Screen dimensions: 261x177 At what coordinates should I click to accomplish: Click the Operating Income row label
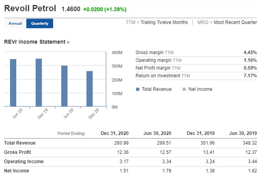24,162
